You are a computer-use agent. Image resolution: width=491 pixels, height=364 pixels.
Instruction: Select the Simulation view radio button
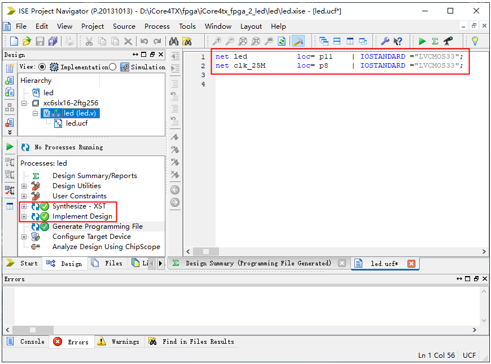pyautogui.click(x=112, y=67)
